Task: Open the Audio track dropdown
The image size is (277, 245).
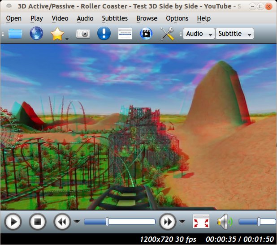Action: (199, 34)
